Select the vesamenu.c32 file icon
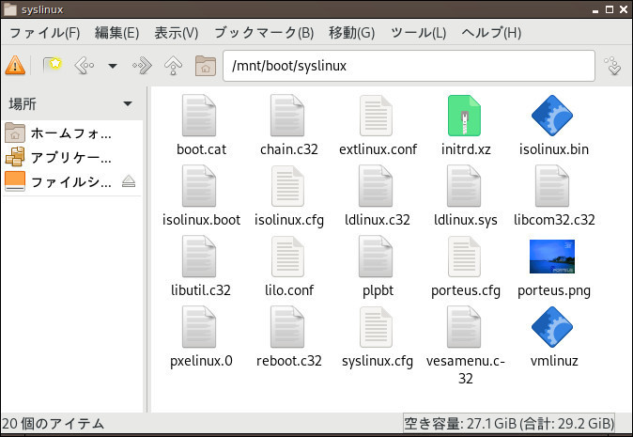Image resolution: width=633 pixels, height=437 pixels. coord(464,326)
